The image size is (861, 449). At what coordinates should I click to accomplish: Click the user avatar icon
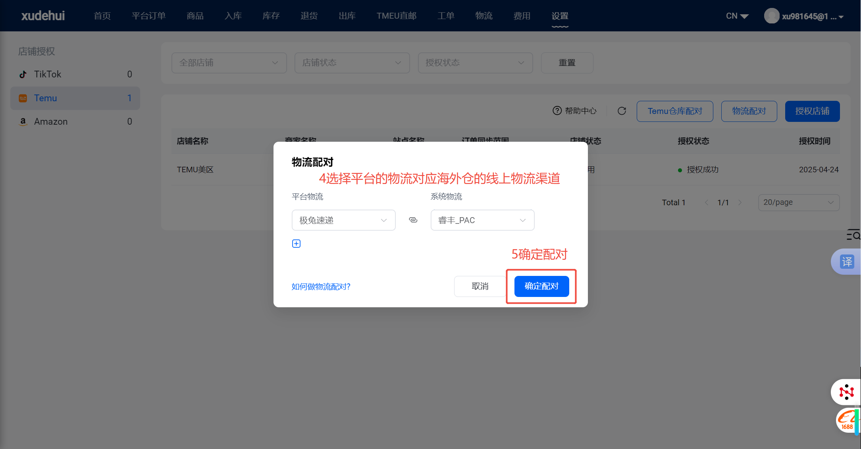point(771,16)
